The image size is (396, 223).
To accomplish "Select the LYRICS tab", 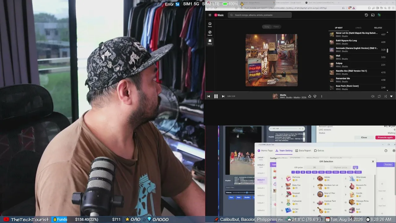I will pos(358,28).
